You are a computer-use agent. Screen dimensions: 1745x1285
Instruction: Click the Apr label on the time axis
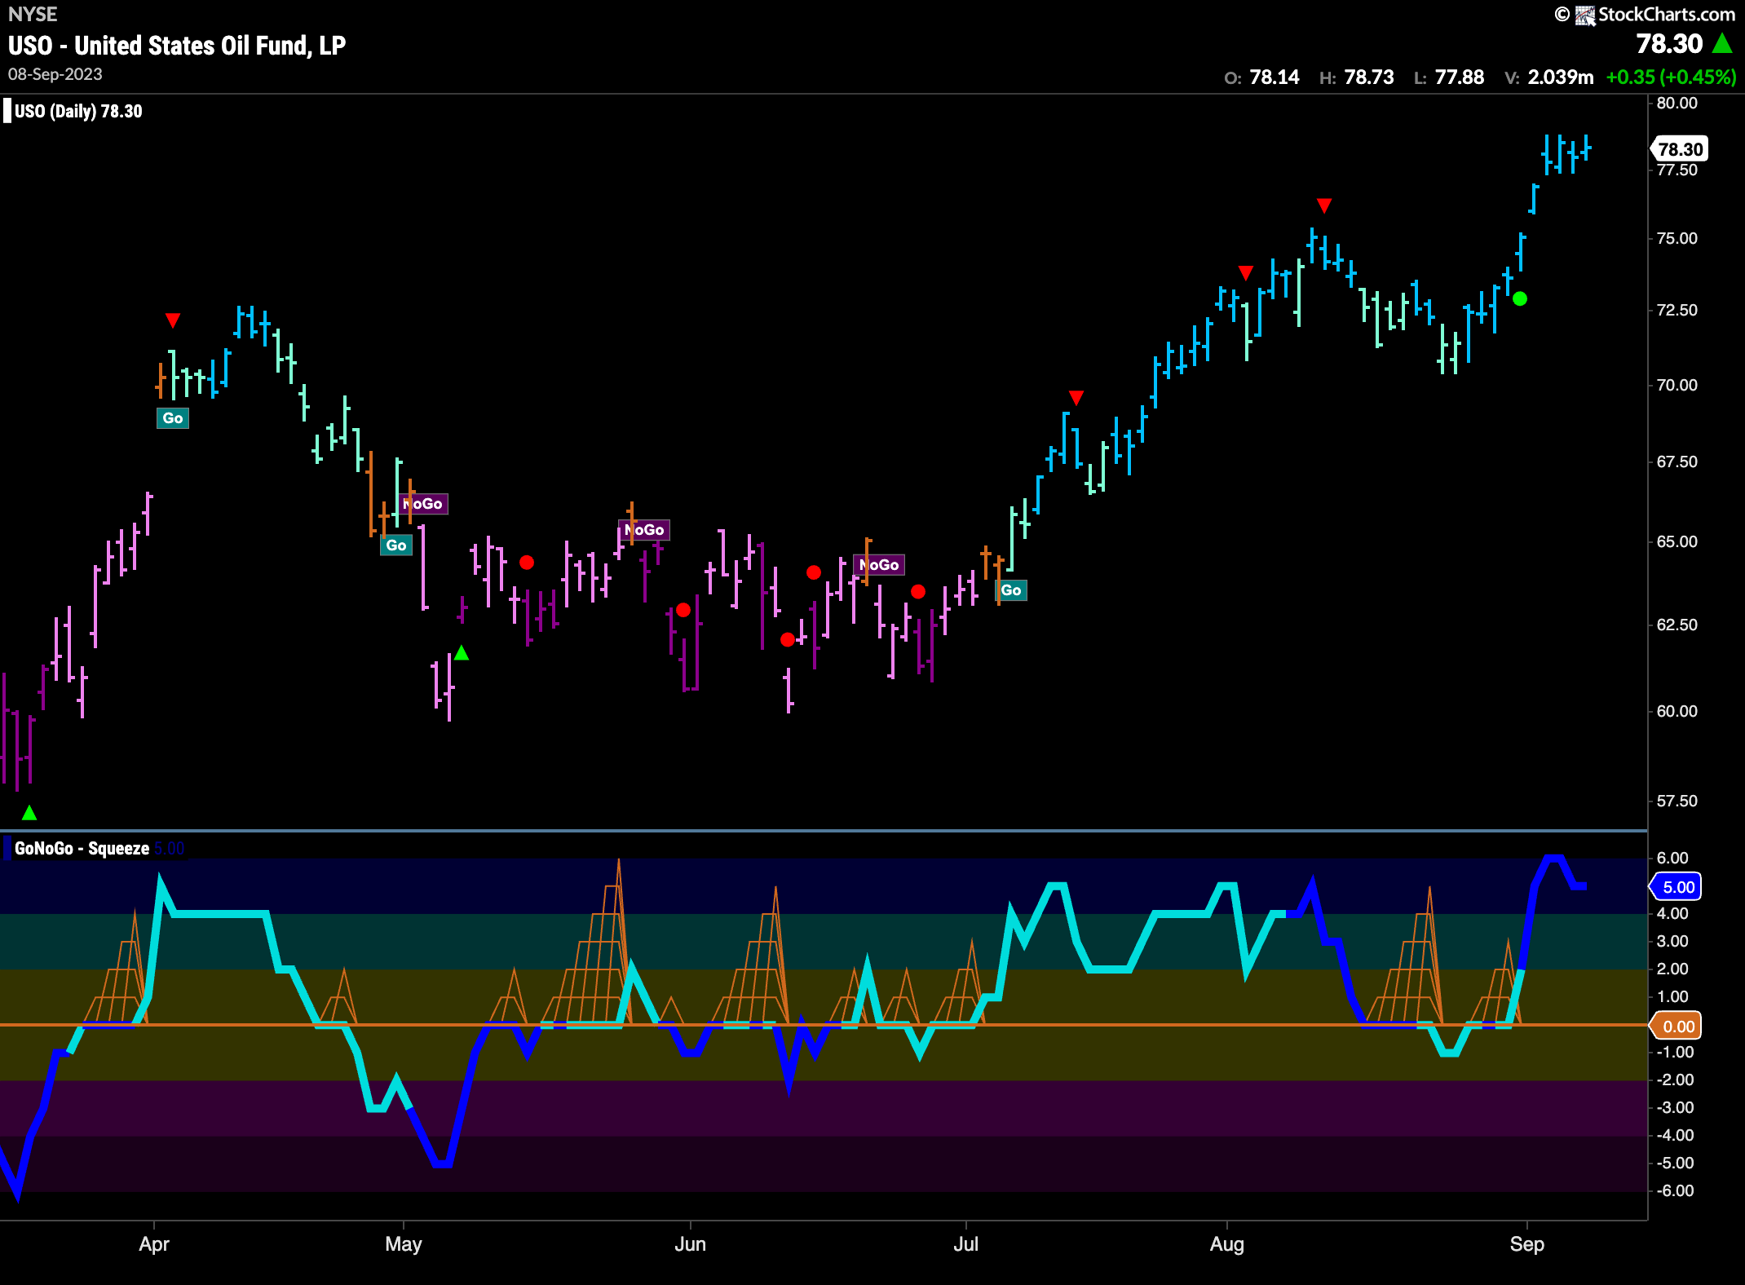[154, 1244]
